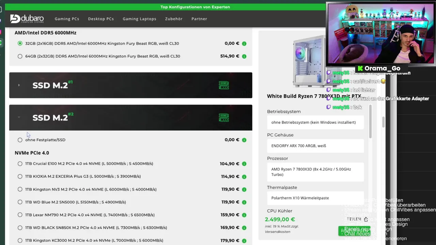Click the TEILEN share link

[x=354, y=219]
